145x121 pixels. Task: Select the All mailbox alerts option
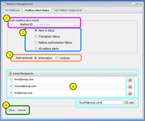point(36,48)
